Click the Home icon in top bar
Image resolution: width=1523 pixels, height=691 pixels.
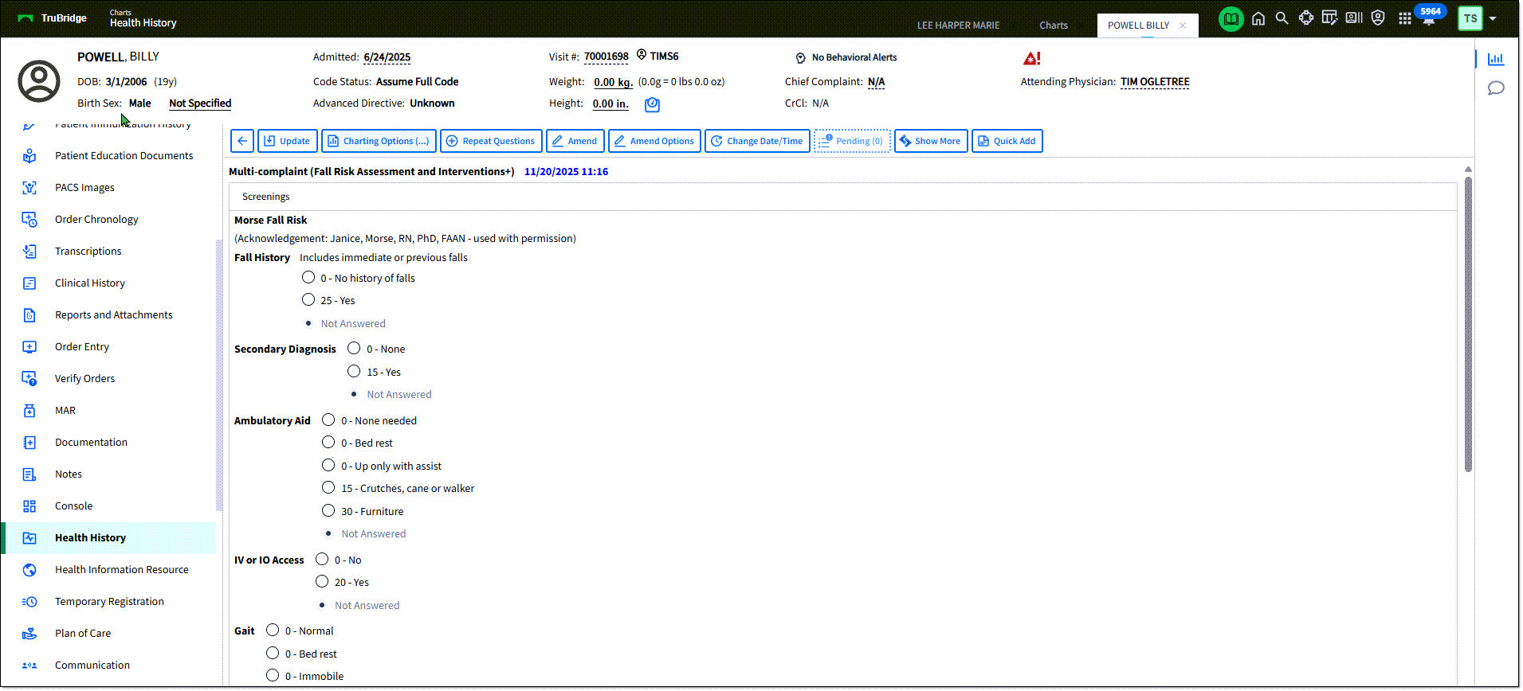tap(1258, 18)
